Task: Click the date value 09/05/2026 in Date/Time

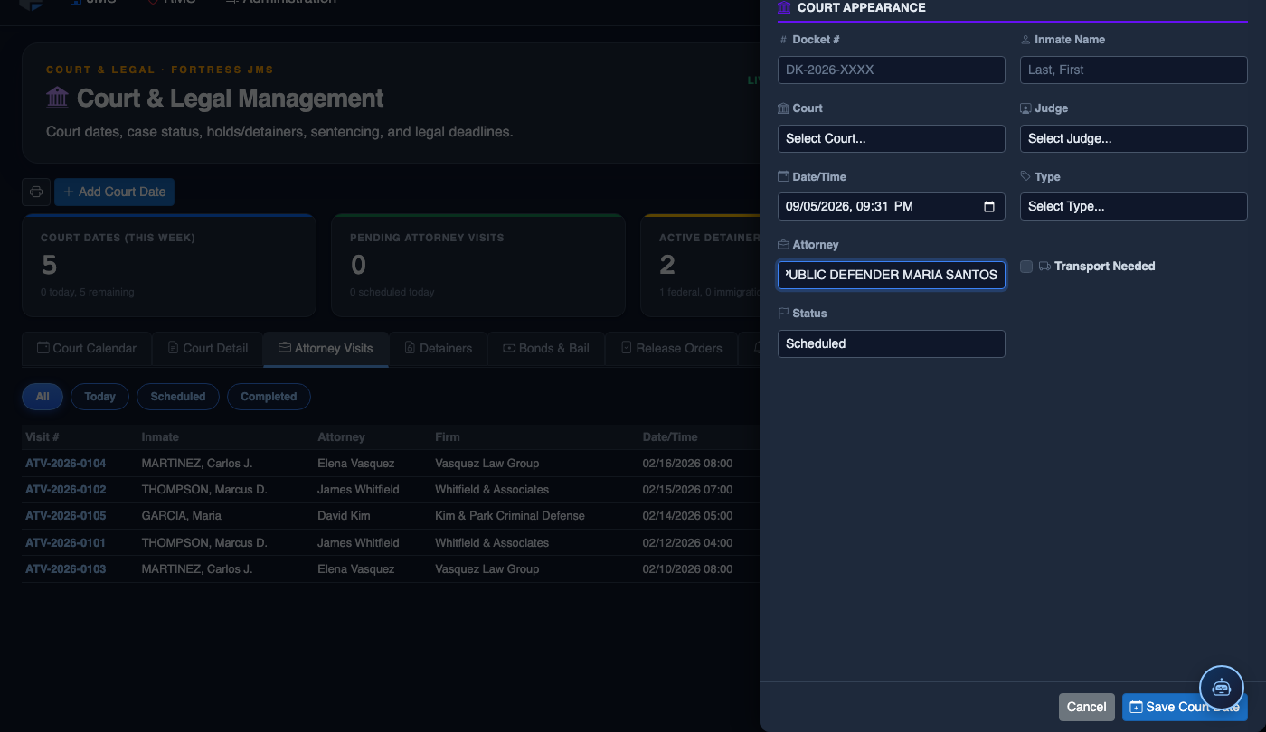Action: (x=817, y=206)
